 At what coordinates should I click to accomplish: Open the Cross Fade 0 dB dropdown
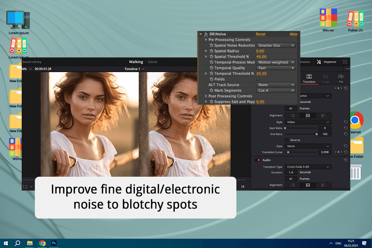tap(308, 167)
